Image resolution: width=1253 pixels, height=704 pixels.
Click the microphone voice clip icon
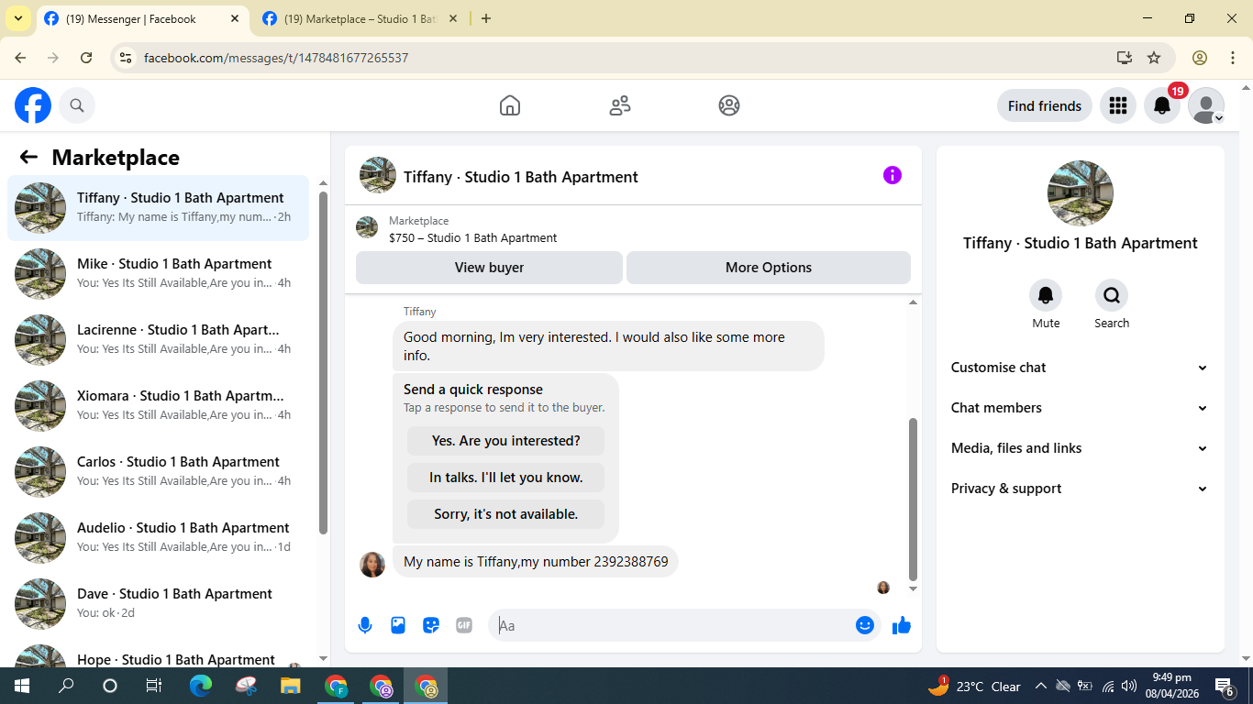[x=365, y=625]
